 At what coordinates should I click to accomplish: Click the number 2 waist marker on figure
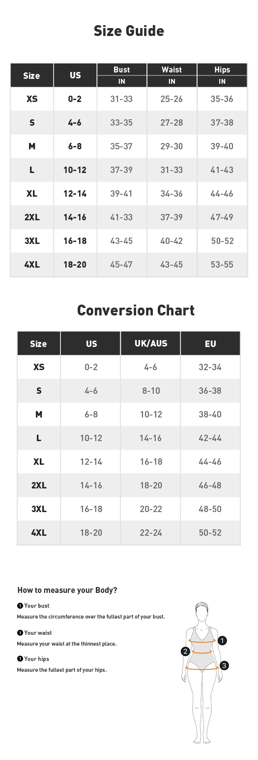185,652
